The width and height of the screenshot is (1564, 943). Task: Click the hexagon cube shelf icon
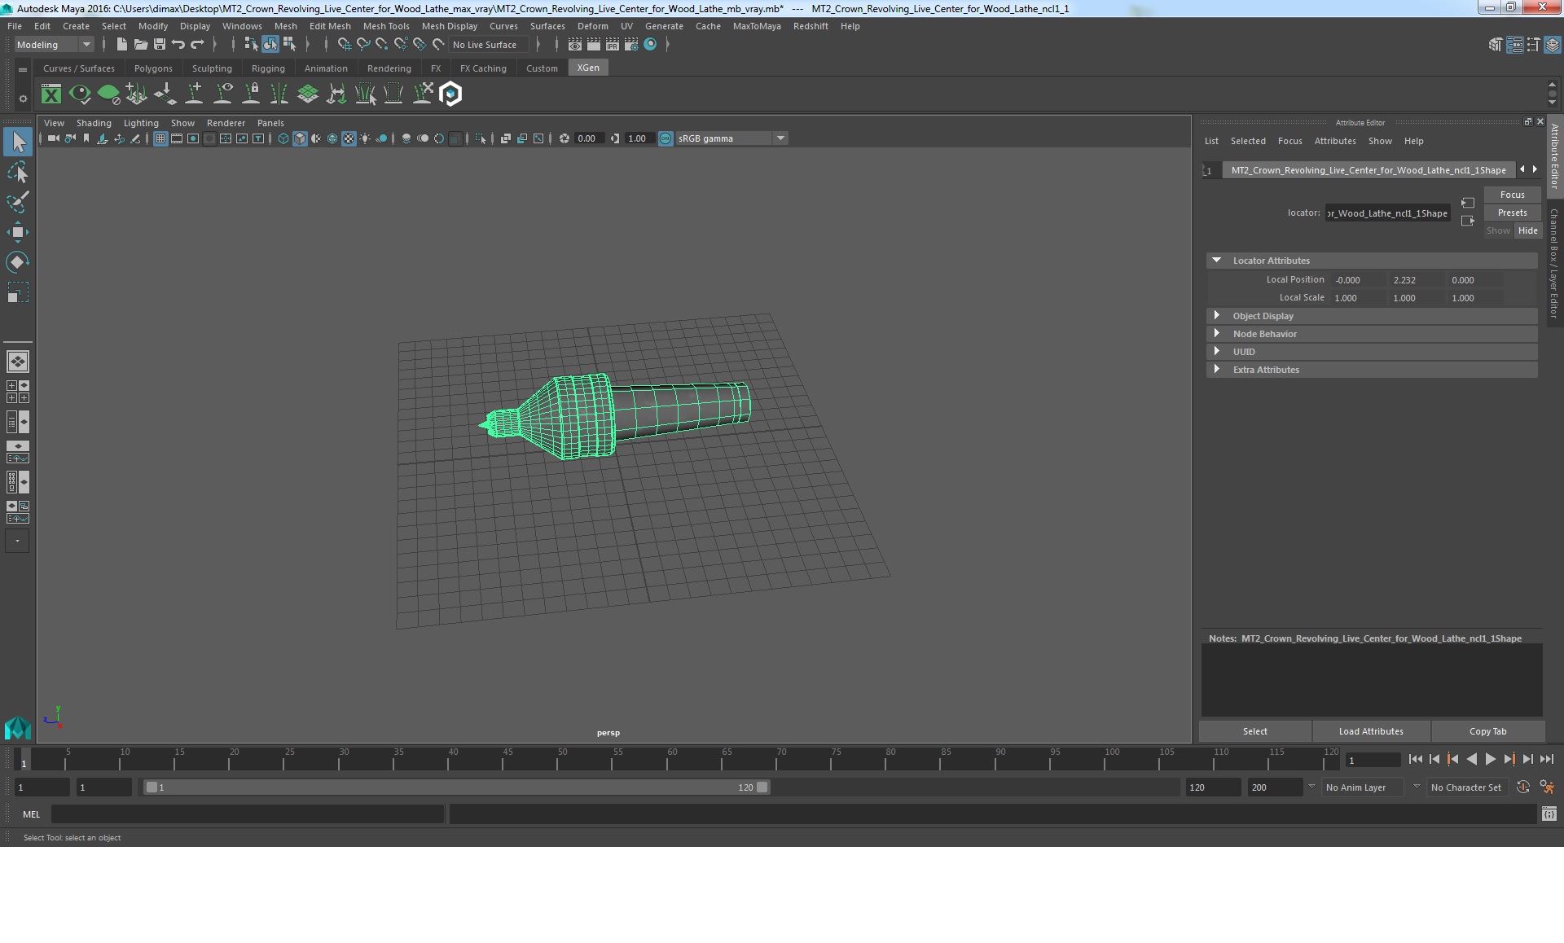pyautogui.click(x=450, y=94)
